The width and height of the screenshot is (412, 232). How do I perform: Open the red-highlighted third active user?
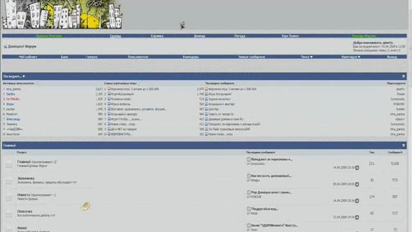click(13, 99)
